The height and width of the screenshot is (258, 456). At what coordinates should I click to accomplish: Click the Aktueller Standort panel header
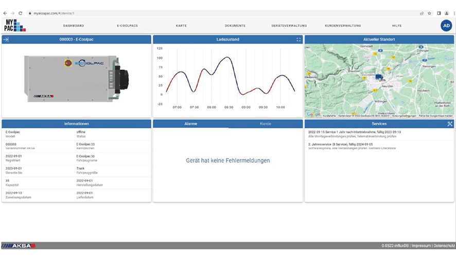(379, 40)
